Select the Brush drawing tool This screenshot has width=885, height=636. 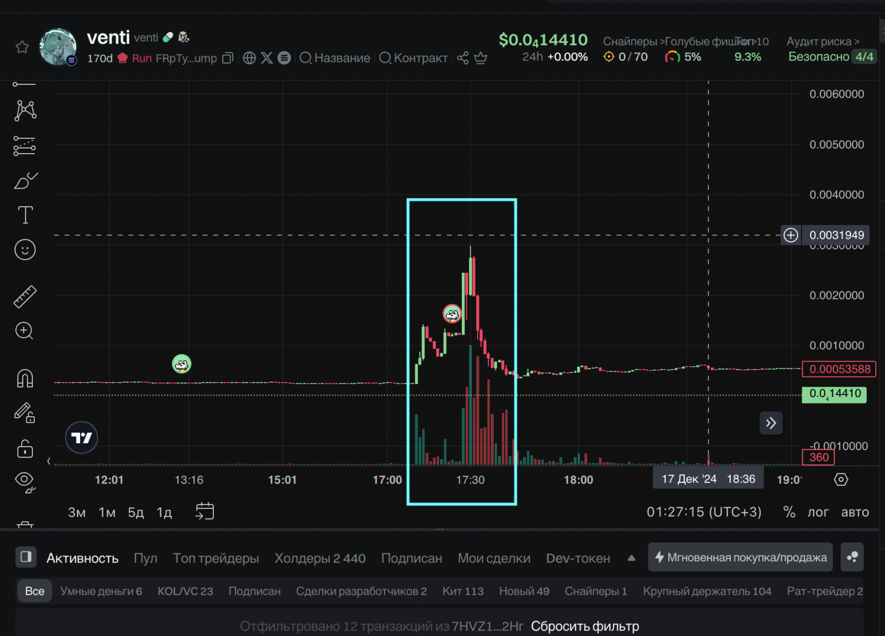(25, 181)
